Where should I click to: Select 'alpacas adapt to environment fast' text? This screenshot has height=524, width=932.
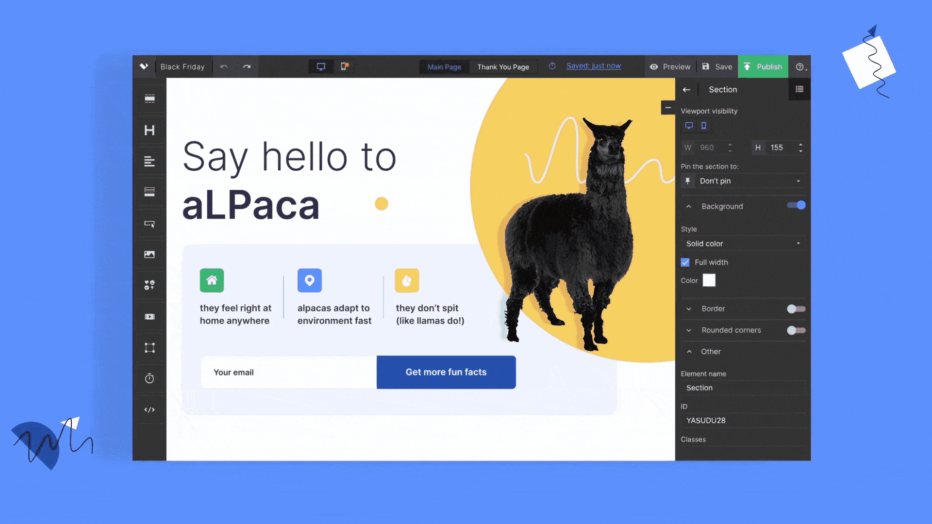tap(334, 314)
